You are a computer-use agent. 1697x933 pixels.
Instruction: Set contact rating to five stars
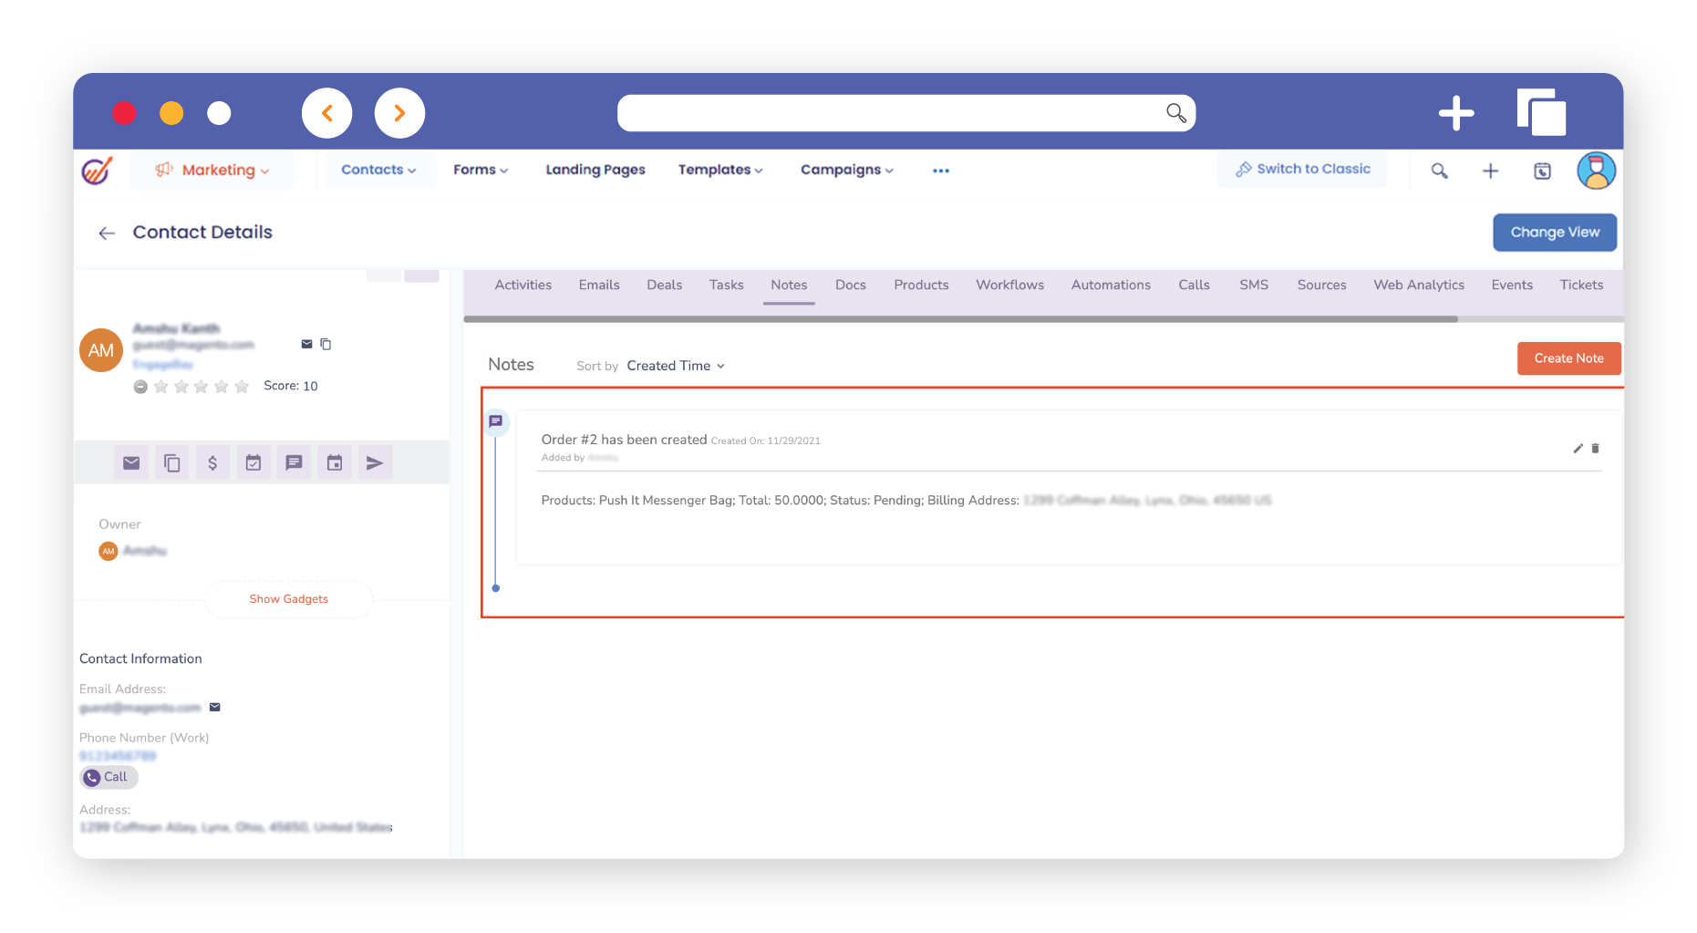point(242,387)
